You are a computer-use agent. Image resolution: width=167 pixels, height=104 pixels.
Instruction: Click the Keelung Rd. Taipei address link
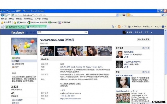click(x=81, y=67)
